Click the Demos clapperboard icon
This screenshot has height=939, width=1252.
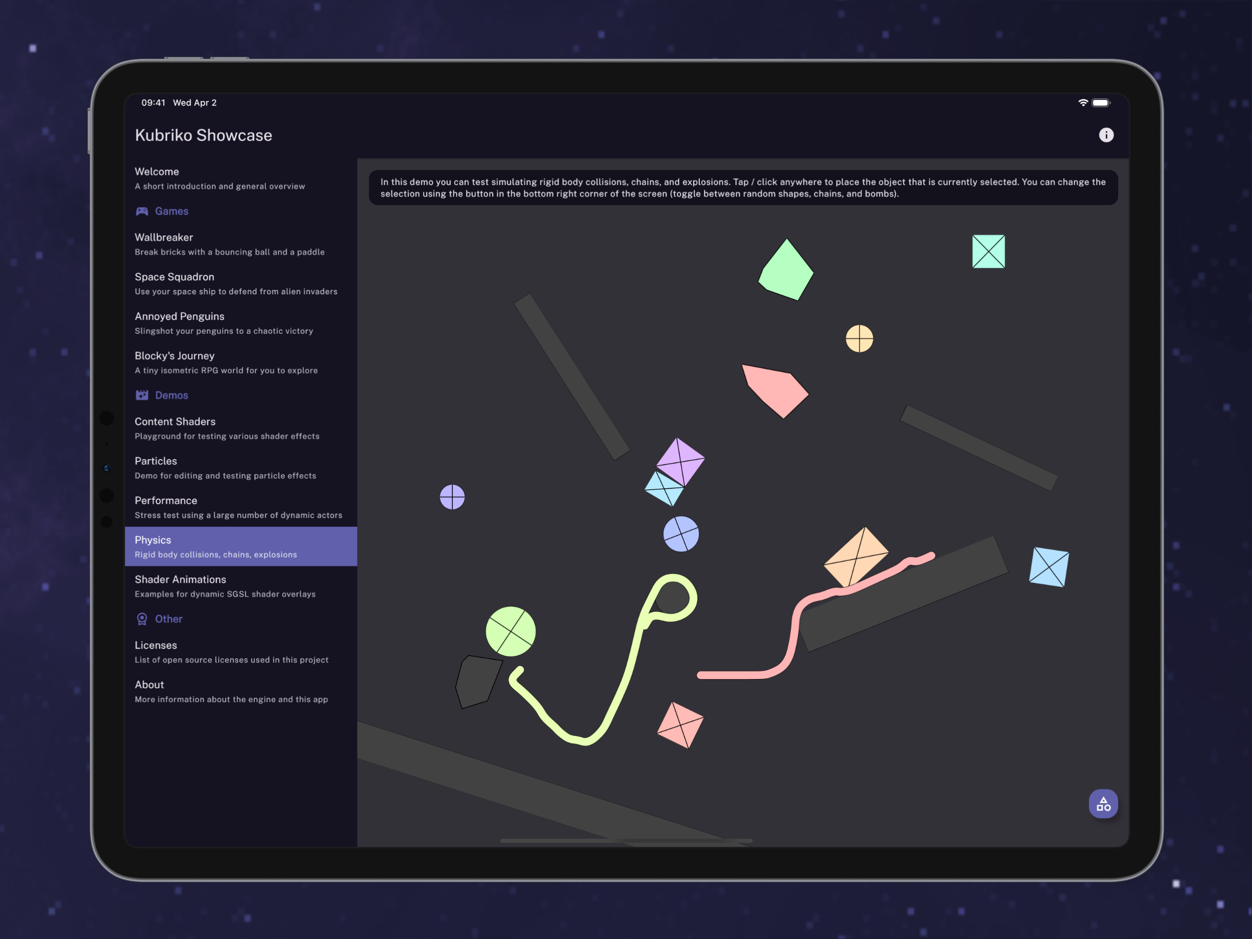142,395
